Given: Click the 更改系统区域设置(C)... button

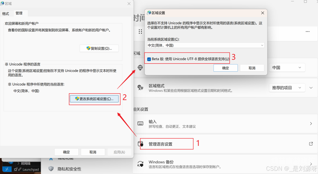Looking at the screenshot, I should (94, 99).
